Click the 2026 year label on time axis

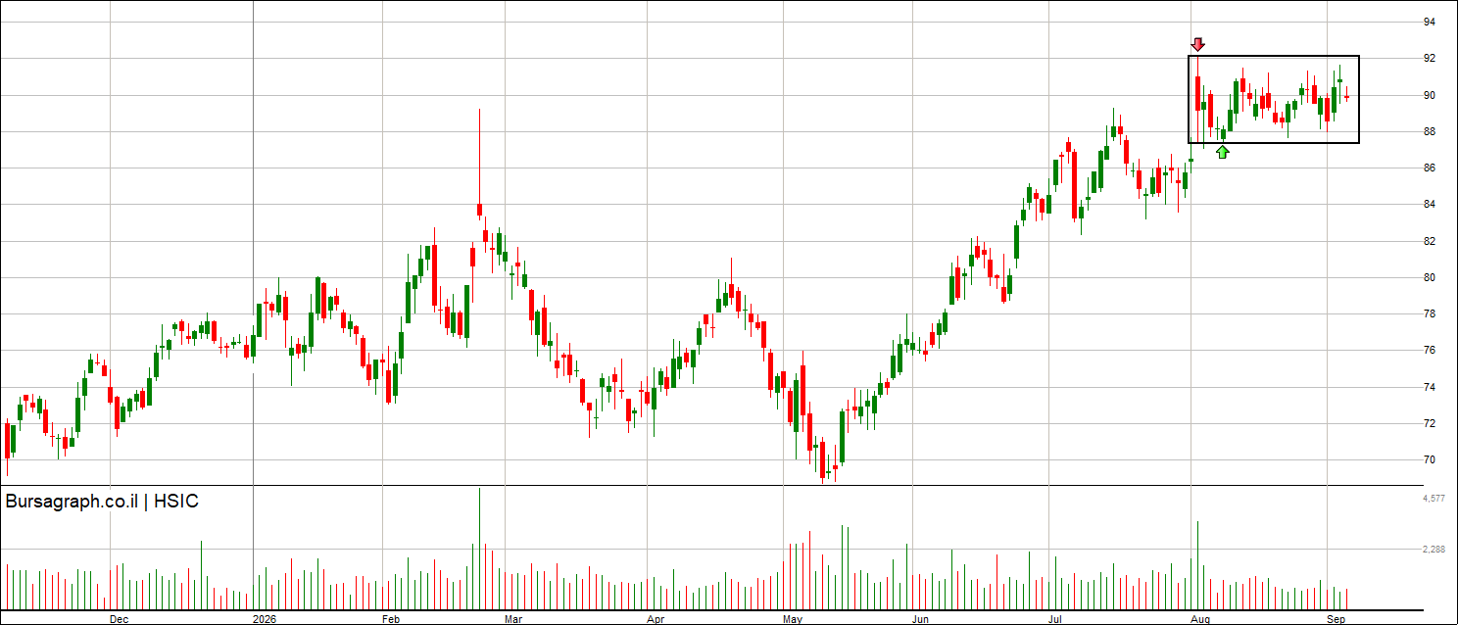tap(265, 619)
